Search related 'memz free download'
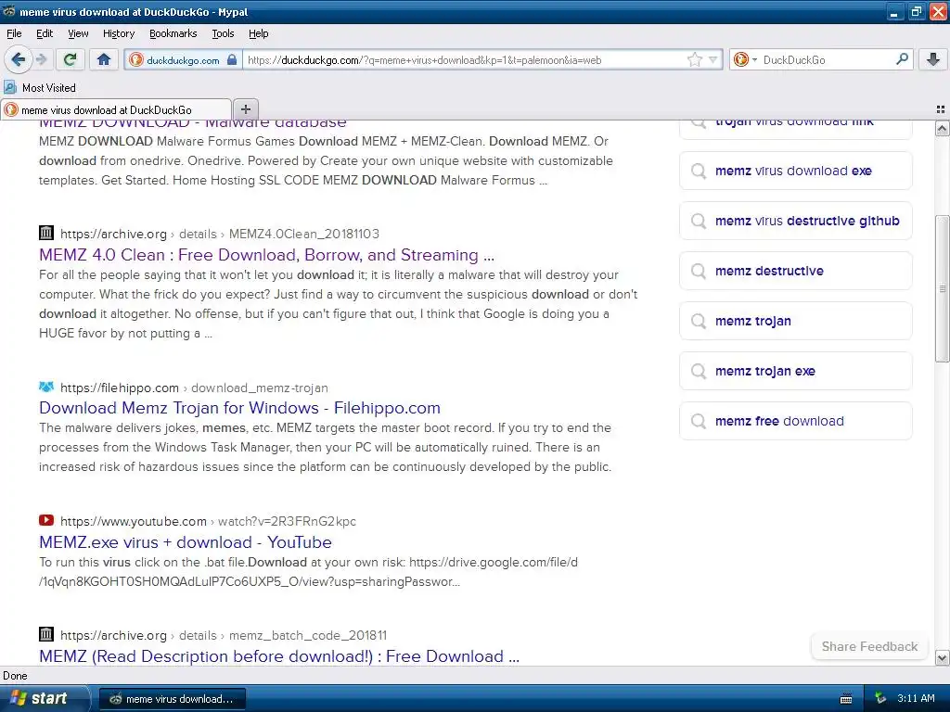Screen dimensions: 950x712 pyautogui.click(x=795, y=422)
